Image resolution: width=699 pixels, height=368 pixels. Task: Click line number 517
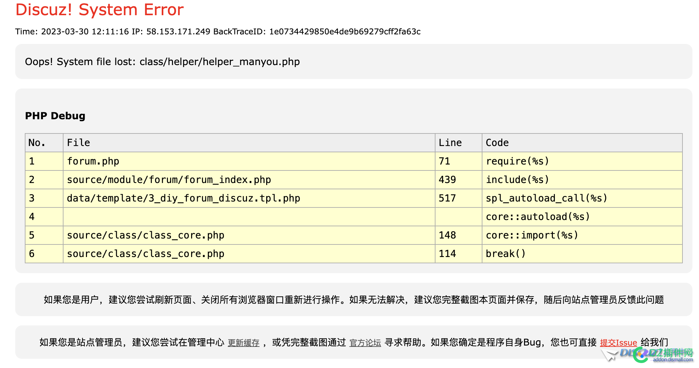[458, 198]
